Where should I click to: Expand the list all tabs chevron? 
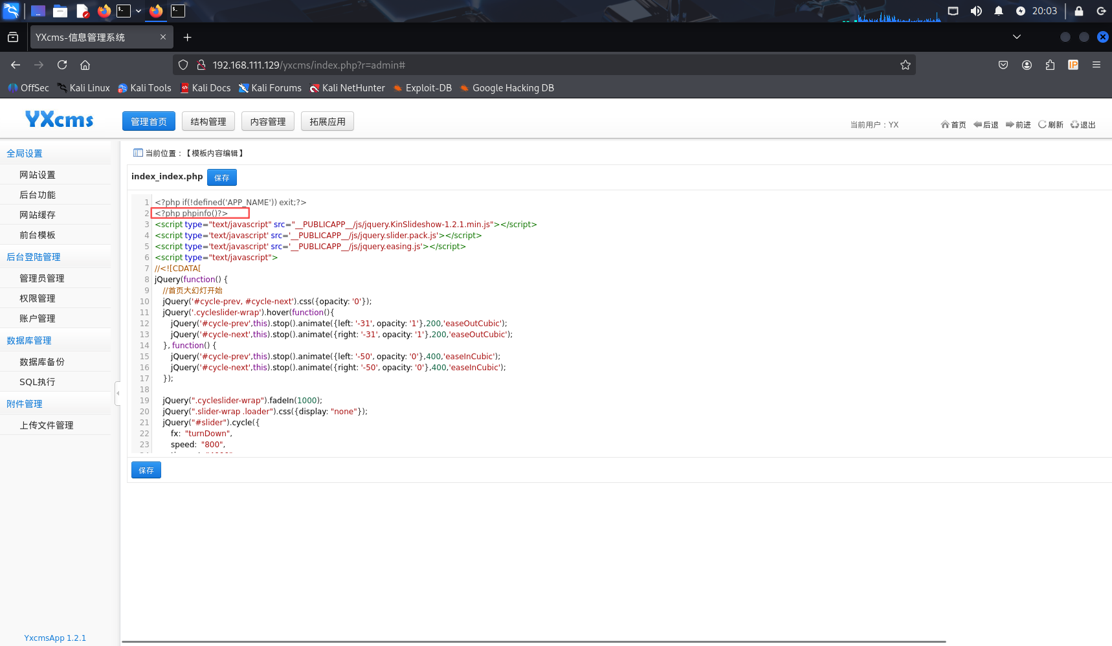[x=1017, y=37]
